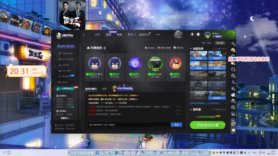This screenshot has height=156, width=278.
Task: Click the chat message input field
Action: click(x=129, y=125)
